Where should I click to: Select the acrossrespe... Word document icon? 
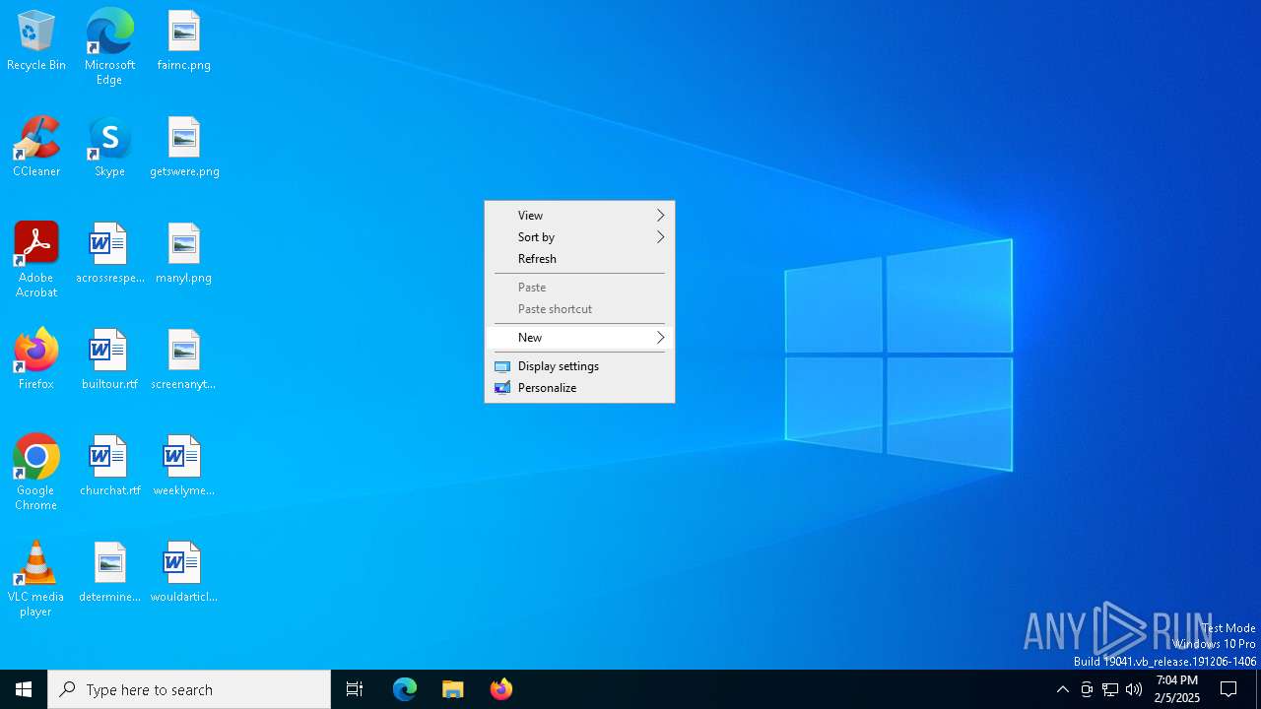109,254
